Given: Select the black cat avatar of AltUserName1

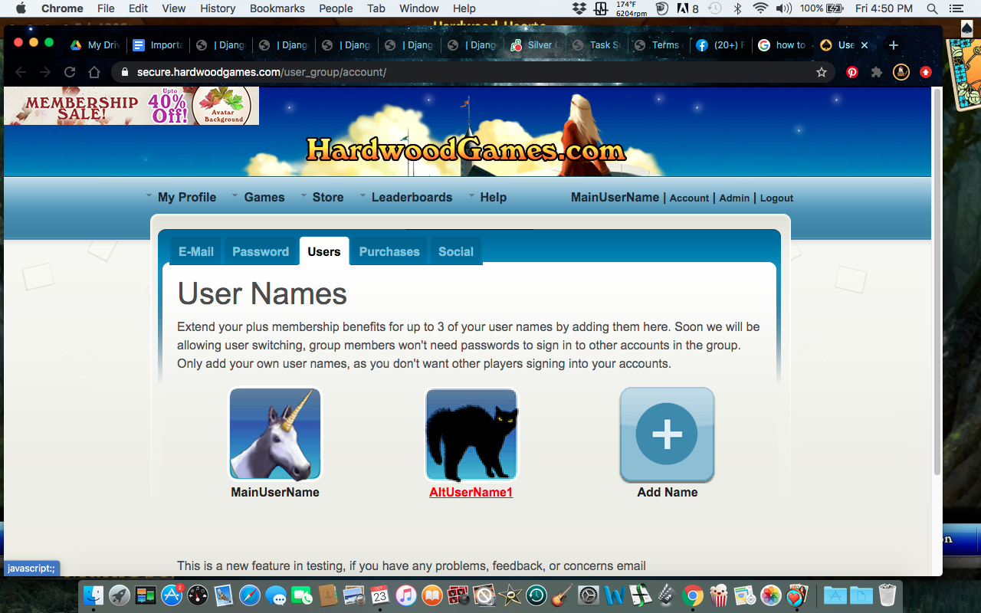Looking at the screenshot, I should pyautogui.click(x=471, y=434).
